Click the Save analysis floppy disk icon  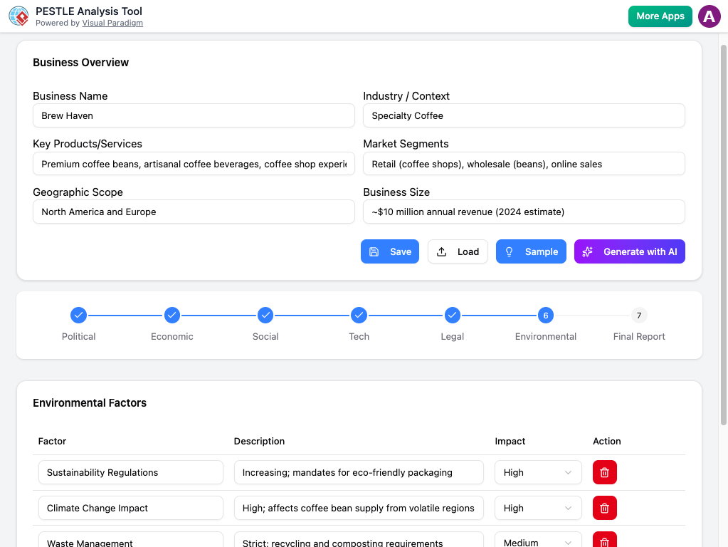tap(375, 251)
